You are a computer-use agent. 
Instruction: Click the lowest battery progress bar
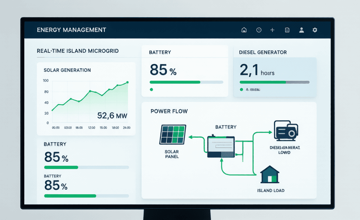pos(86,196)
